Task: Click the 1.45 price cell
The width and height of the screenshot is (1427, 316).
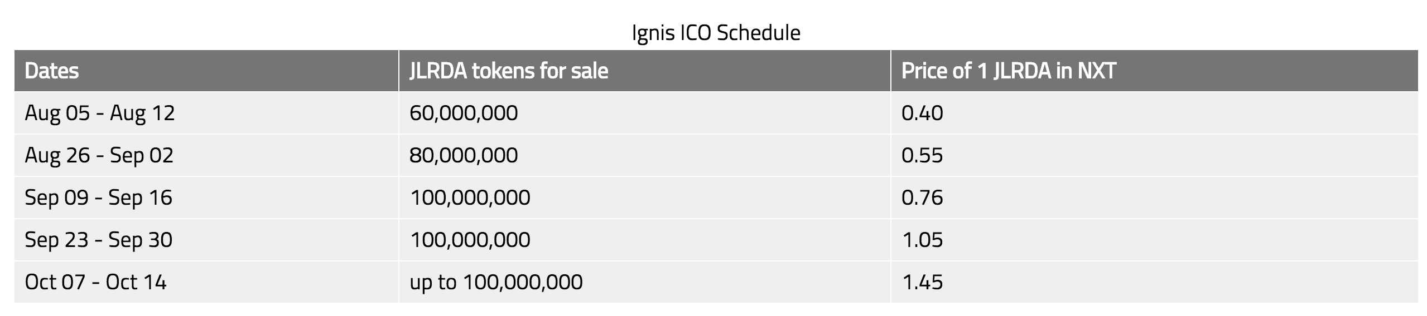Action: pos(922,282)
